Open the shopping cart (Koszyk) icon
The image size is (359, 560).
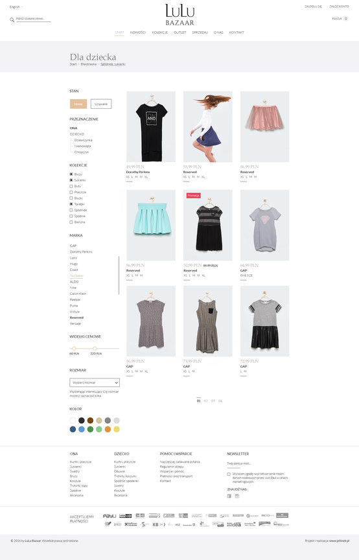click(x=346, y=18)
